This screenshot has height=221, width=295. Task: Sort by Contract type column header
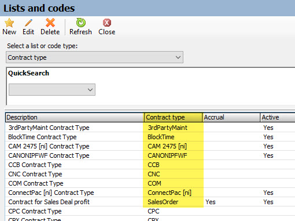click(x=173, y=117)
